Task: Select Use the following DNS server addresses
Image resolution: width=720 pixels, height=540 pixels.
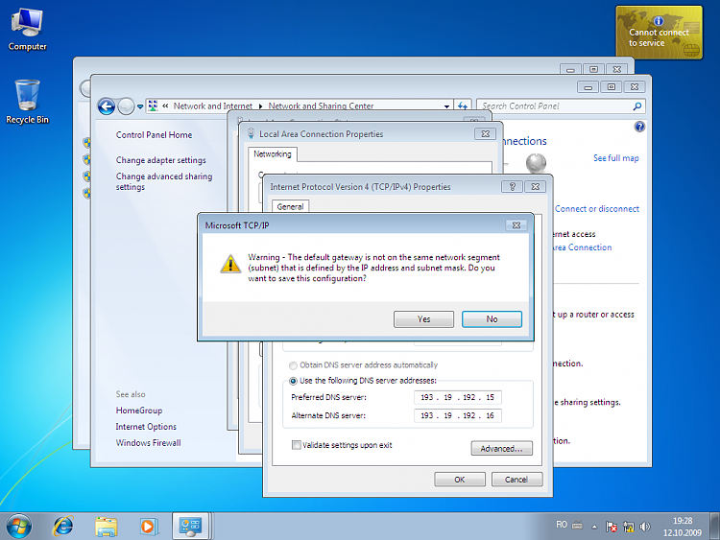Action: 363,381
